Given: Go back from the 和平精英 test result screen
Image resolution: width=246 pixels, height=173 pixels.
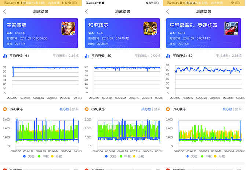Looking at the screenshot, I should [x=86, y=11].
